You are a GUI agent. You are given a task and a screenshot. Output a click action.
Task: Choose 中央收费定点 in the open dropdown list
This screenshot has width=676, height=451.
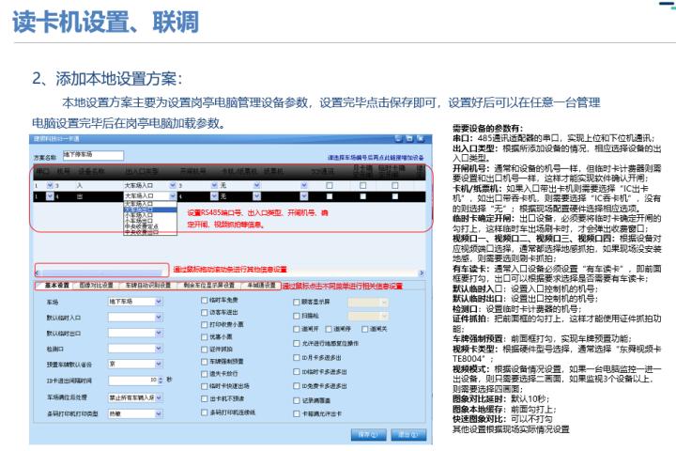pyautogui.click(x=149, y=226)
